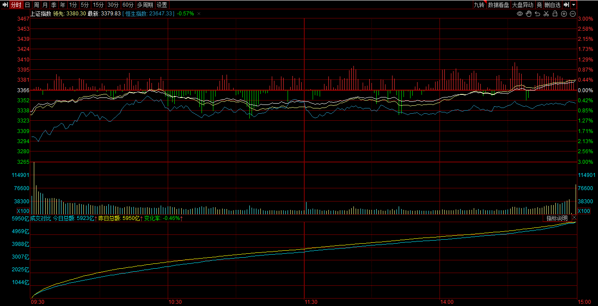This screenshot has height=306, width=598.
Task: Click the 成交对比 indicator label
Action: tap(41, 218)
